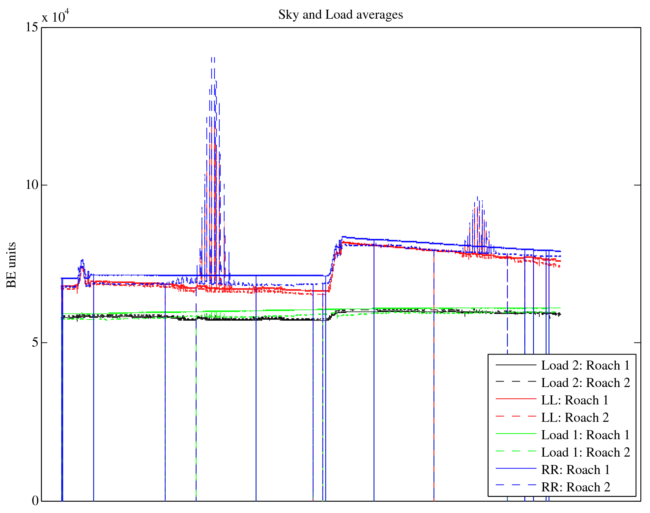Click the y-axis tick label 5
The height and width of the screenshot is (513, 650).
[35, 343]
